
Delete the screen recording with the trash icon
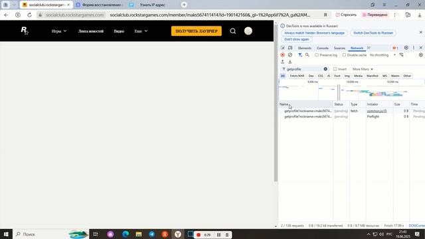click(x=227, y=234)
